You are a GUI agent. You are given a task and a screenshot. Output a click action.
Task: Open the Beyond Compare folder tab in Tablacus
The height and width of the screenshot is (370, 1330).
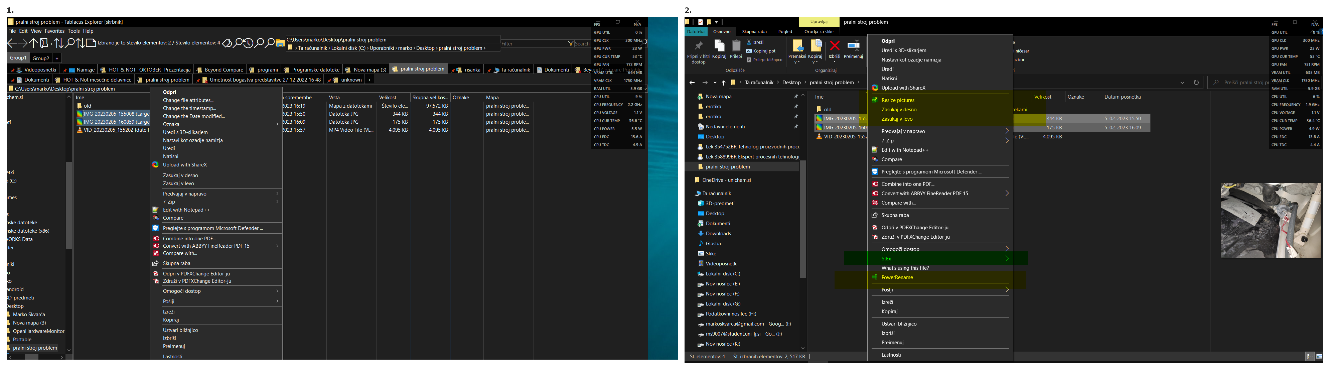tap(219, 70)
